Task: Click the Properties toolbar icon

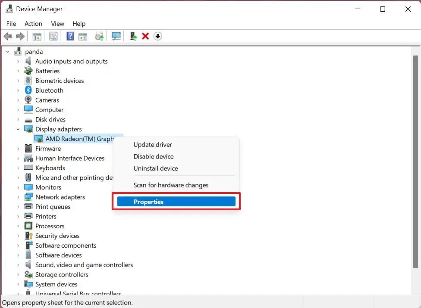Action: pyautogui.click(x=53, y=36)
